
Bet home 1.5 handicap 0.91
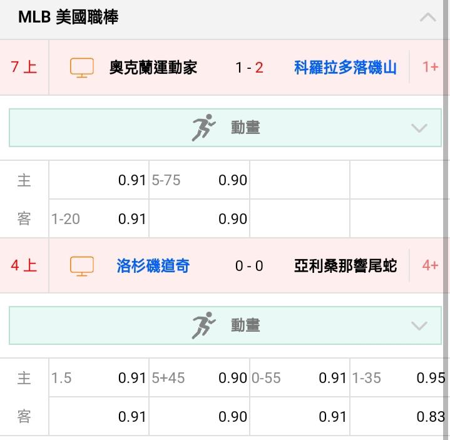click(x=99, y=377)
